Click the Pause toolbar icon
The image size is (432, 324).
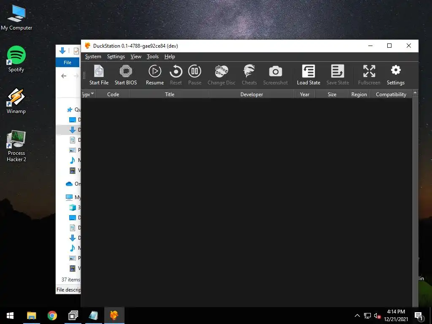click(x=195, y=75)
